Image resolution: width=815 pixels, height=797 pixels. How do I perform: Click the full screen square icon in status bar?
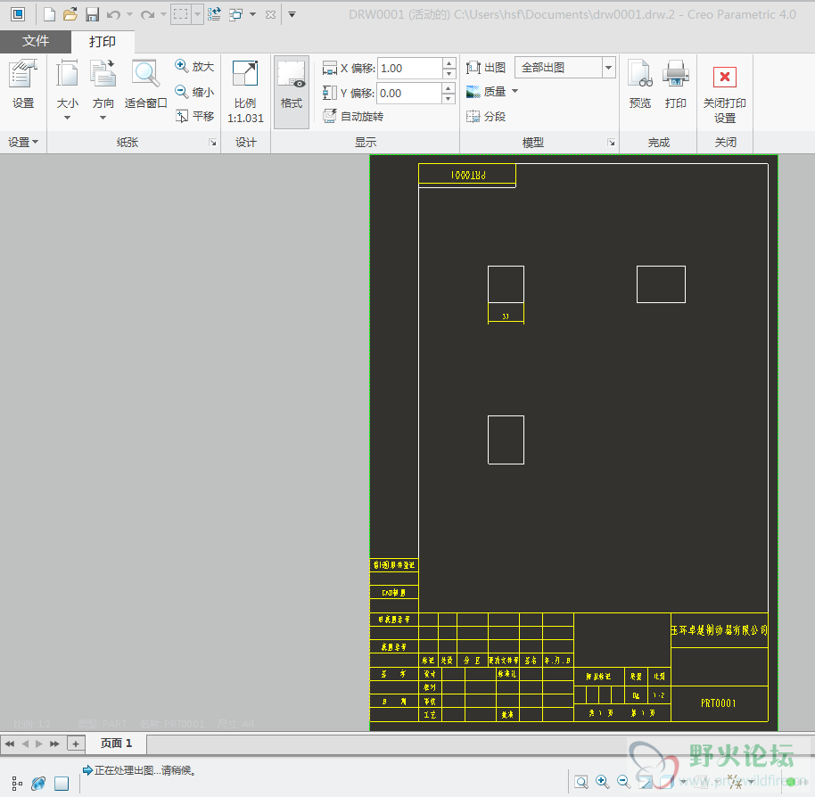tap(62, 783)
